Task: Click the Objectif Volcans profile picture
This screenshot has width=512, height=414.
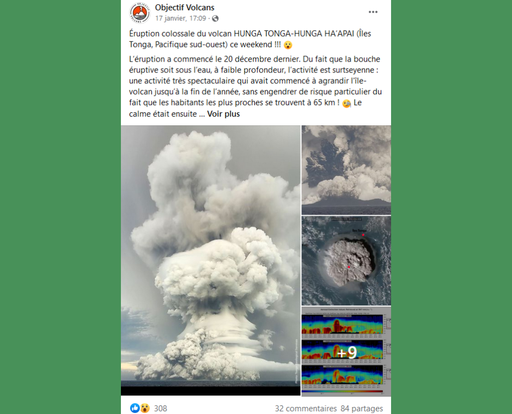Action: point(139,13)
